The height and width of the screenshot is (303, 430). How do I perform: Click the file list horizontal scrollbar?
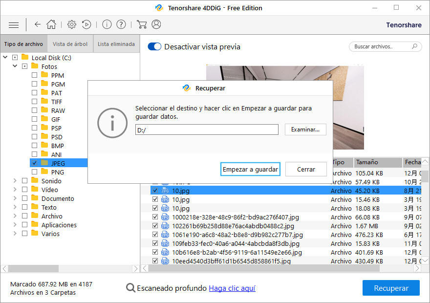pyautogui.click(x=264, y=268)
